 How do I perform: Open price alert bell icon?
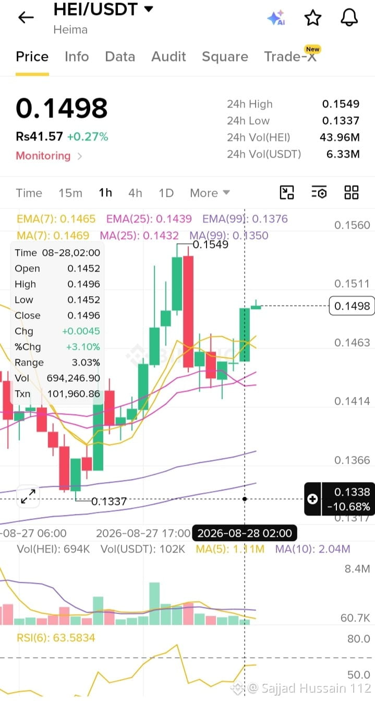pos(349,18)
